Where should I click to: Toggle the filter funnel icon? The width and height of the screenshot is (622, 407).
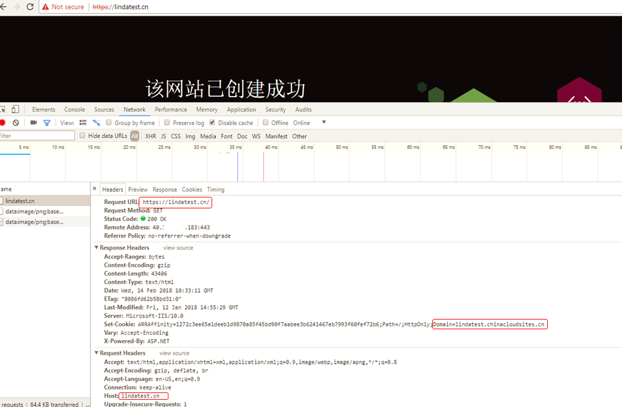[x=47, y=123]
